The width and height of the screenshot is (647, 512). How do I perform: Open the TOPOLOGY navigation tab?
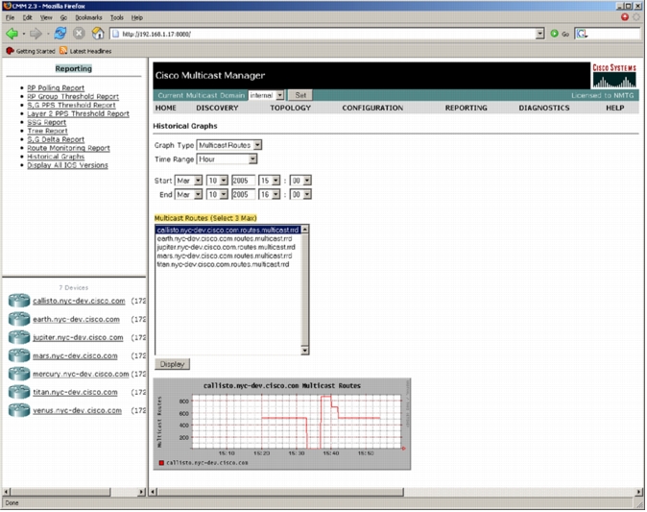[291, 109]
